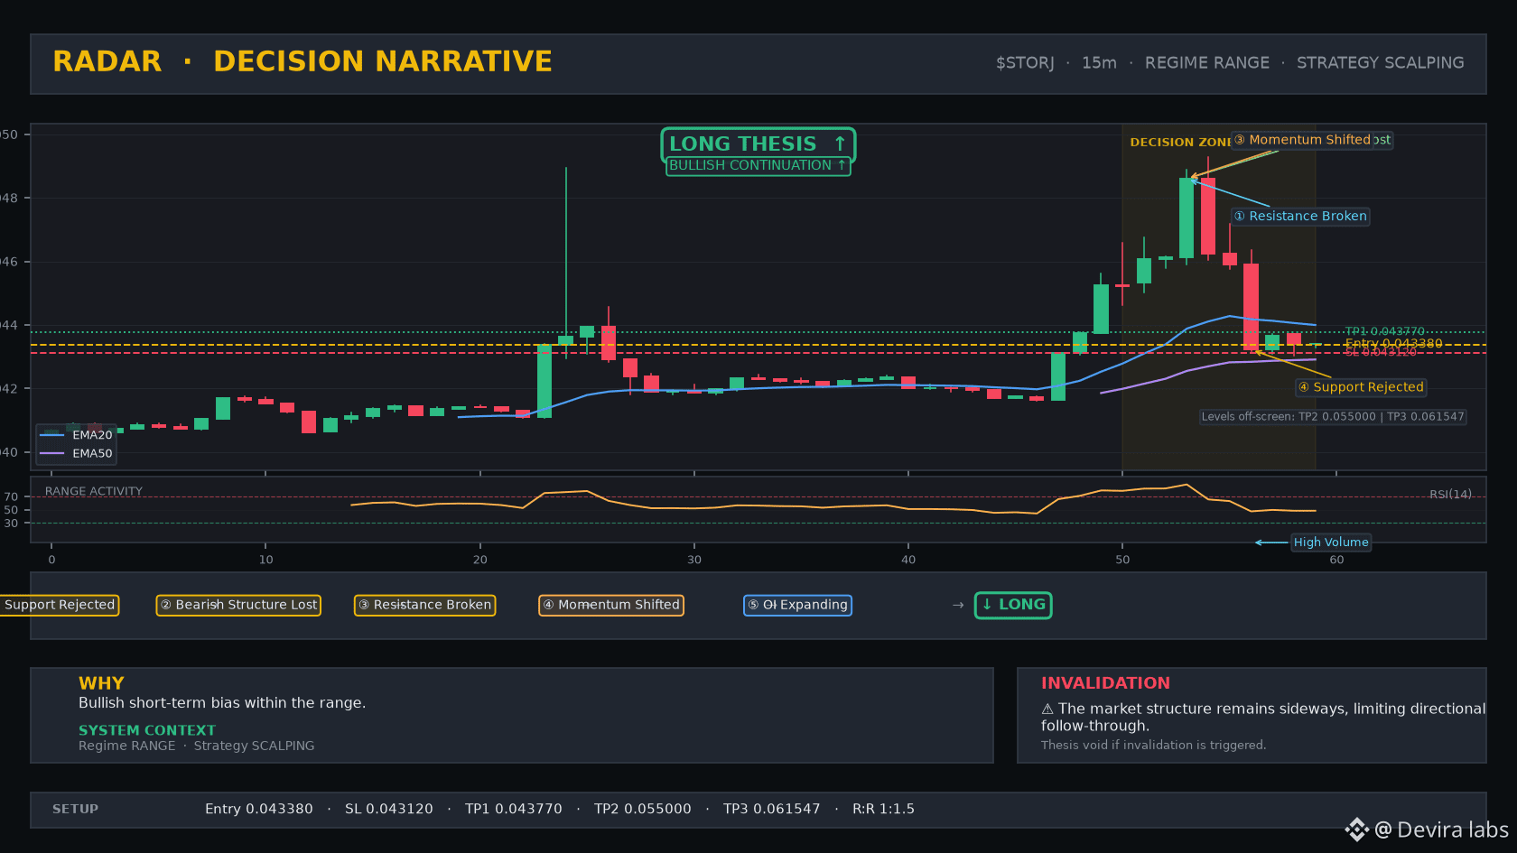Click the ③ Momentum Shifted chart annotation

click(1301, 140)
